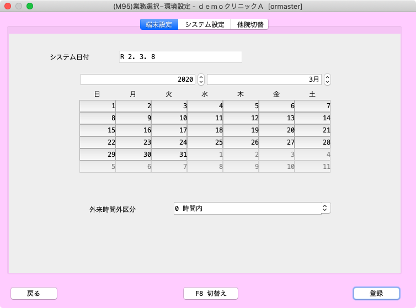
Task: Click the green maximize window button
Action: point(30,6)
